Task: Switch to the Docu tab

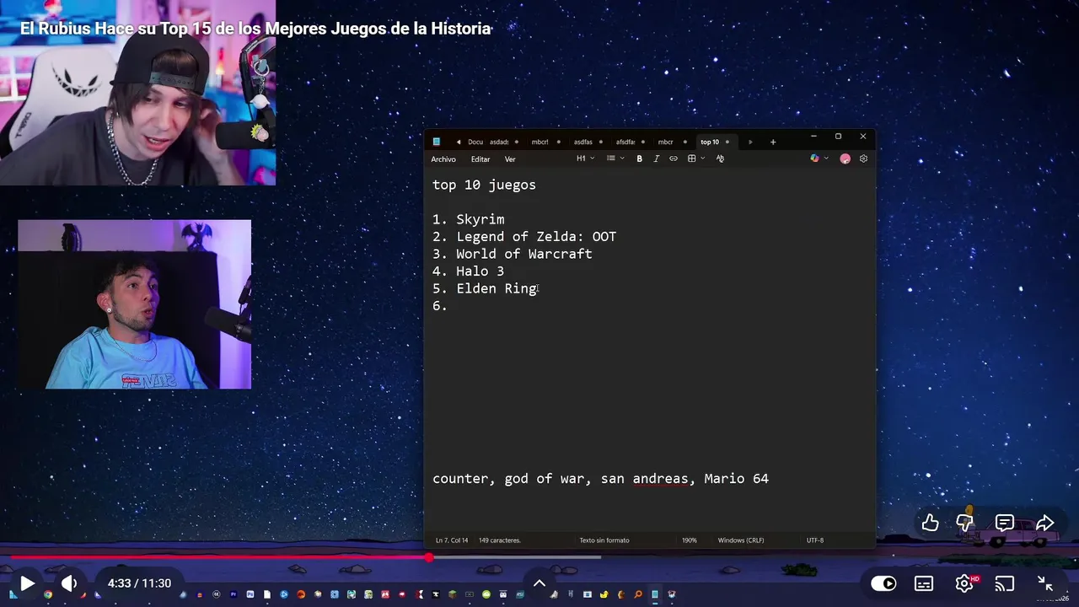Action: [x=475, y=142]
